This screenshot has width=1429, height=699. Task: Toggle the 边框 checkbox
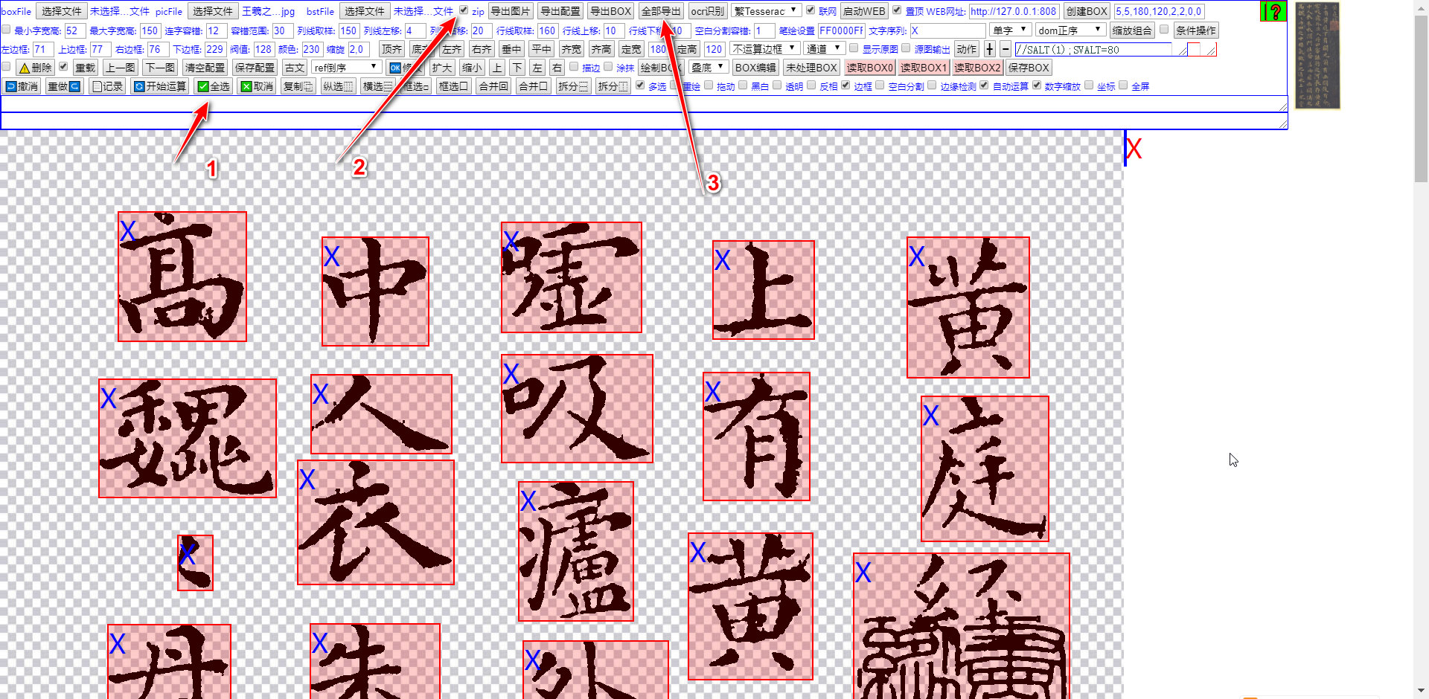pyautogui.click(x=845, y=86)
